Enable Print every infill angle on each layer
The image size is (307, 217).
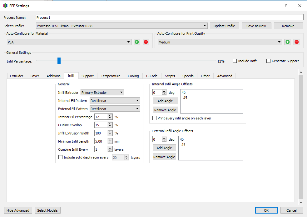[x=154, y=118]
